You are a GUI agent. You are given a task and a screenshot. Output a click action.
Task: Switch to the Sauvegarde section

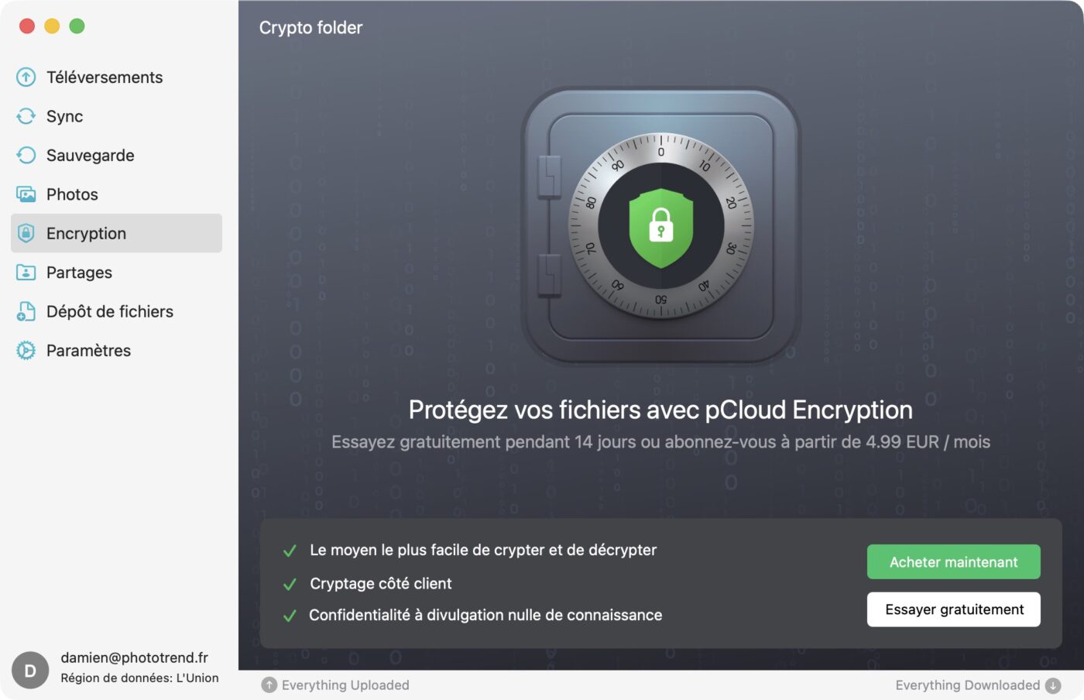tap(90, 156)
